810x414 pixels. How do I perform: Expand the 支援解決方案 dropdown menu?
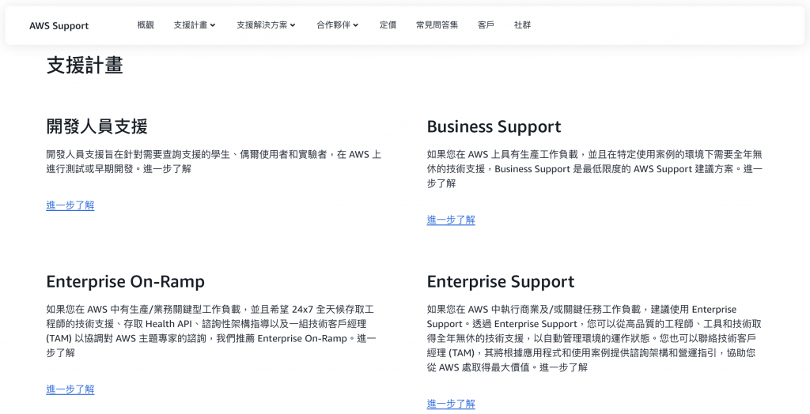pos(266,24)
